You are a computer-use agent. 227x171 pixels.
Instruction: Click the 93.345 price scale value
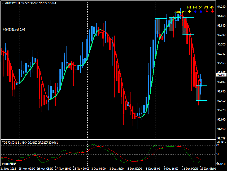click(x=221, y=54)
